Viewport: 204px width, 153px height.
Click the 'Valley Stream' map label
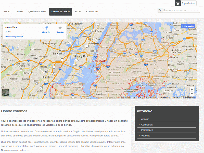[172, 77]
